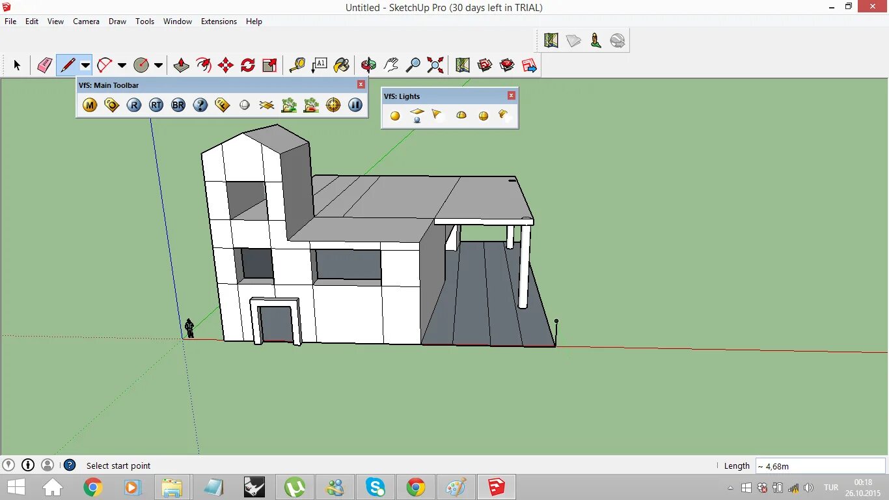This screenshot has width=889, height=500.
Task: Add V-Ray dome light
Action: tap(461, 115)
